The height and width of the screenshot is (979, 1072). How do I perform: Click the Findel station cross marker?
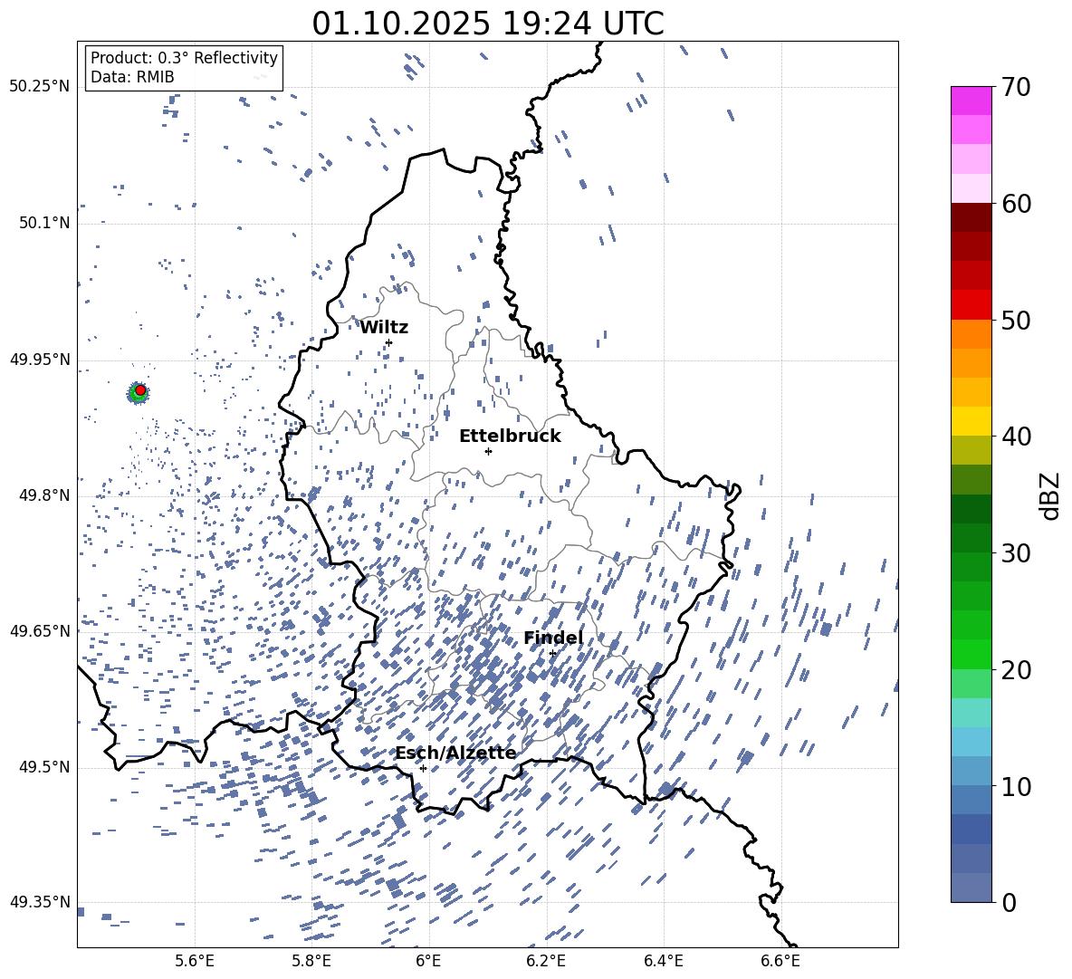(x=552, y=653)
